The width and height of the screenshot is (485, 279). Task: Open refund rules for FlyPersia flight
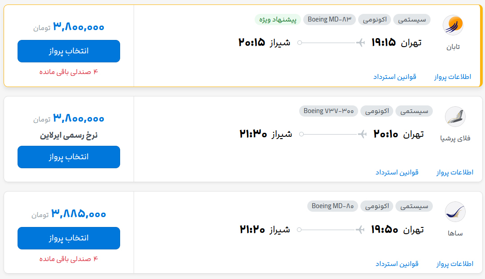tap(397, 172)
